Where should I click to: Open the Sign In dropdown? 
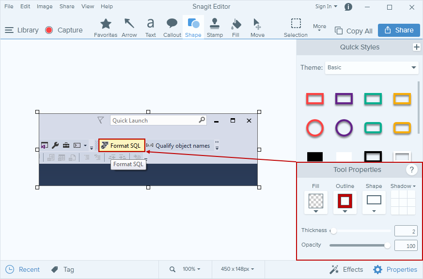pos(326,6)
